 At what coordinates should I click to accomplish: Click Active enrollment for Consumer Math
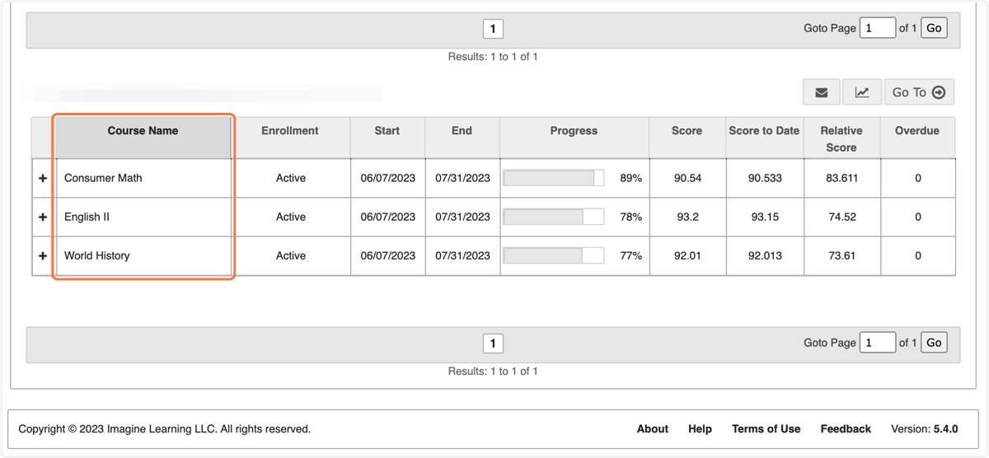coord(291,178)
